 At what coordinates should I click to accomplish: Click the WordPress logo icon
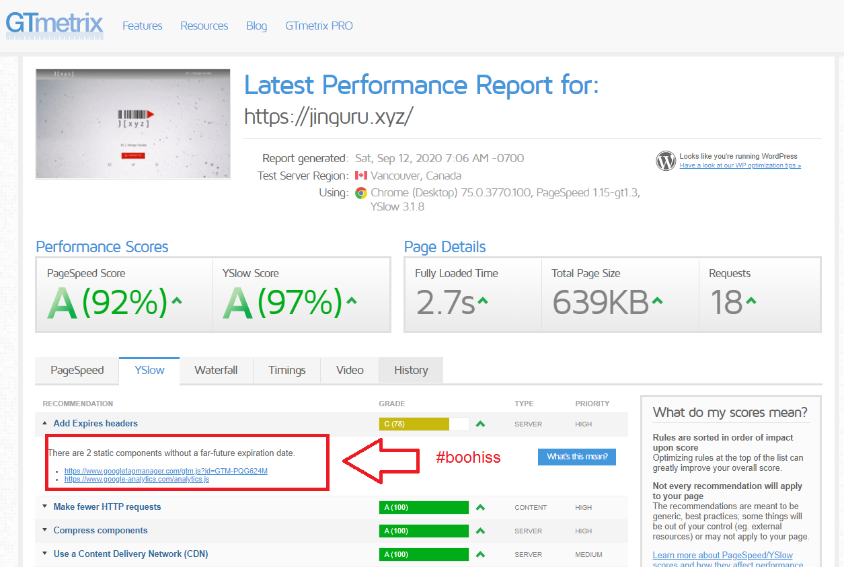(x=666, y=161)
